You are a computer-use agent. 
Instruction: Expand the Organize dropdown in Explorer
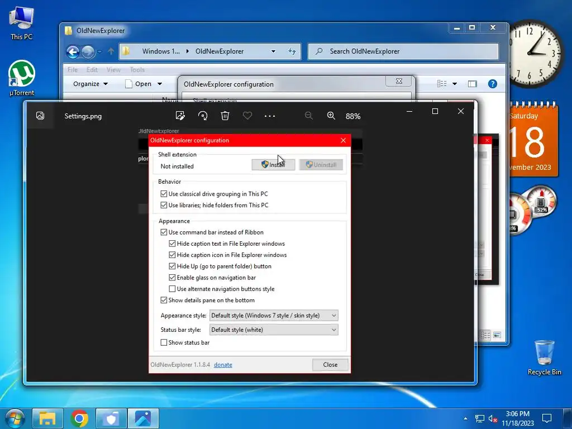point(90,84)
